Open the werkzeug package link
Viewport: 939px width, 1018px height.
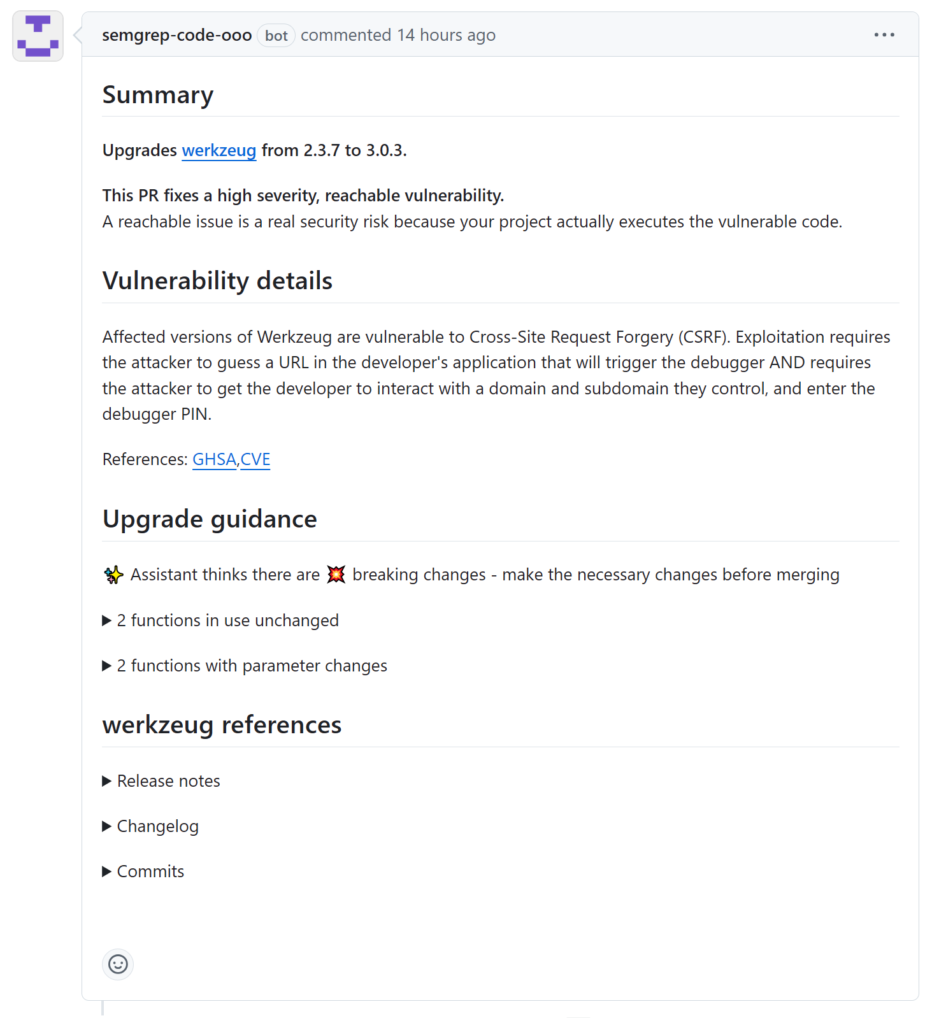tap(219, 150)
